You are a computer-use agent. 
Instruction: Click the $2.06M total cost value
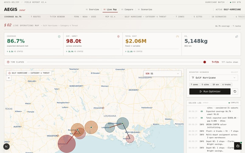(136, 41)
